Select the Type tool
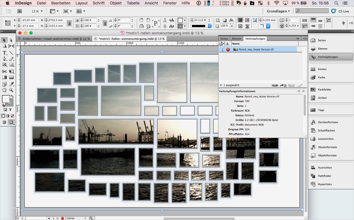Image resolution: width=354 pixels, height=220 pixels. coord(4,53)
